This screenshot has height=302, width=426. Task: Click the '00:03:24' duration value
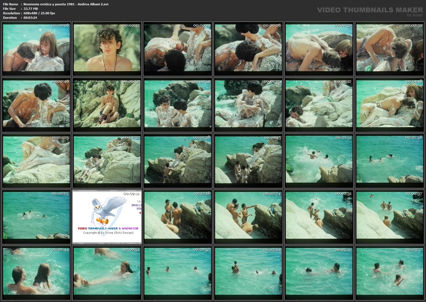pos(30,18)
